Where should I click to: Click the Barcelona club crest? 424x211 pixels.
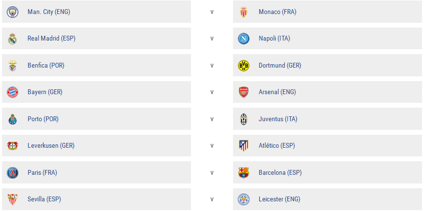point(244,172)
